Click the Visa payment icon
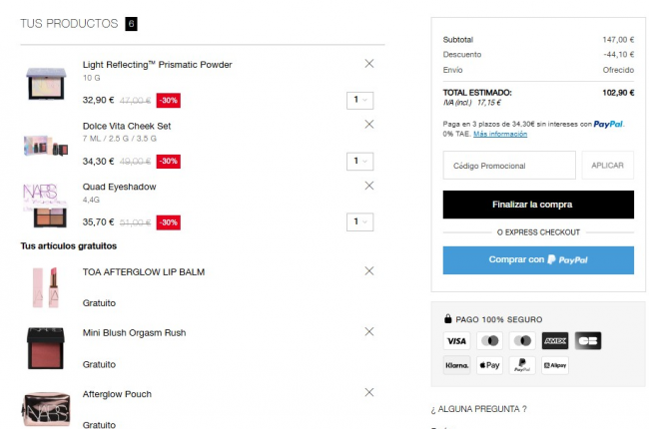Viewport: 649px width, 429px height. tap(456, 341)
